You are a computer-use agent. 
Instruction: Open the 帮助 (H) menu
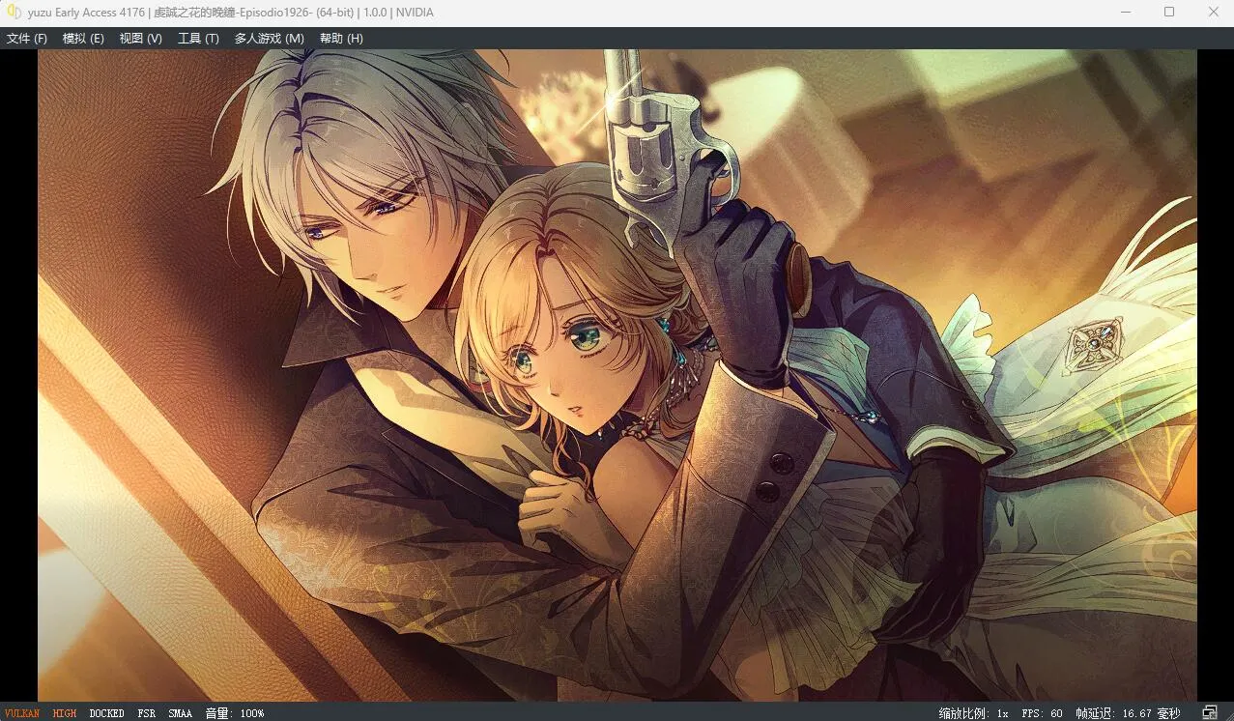[341, 39]
